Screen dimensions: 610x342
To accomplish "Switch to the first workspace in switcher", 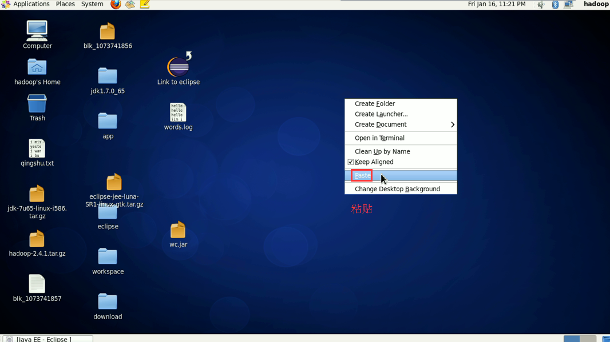I will (x=572, y=339).
